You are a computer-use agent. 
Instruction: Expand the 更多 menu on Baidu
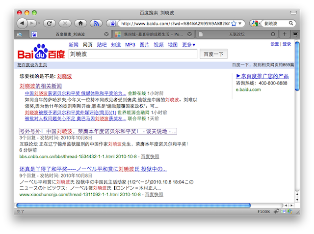point(189,45)
